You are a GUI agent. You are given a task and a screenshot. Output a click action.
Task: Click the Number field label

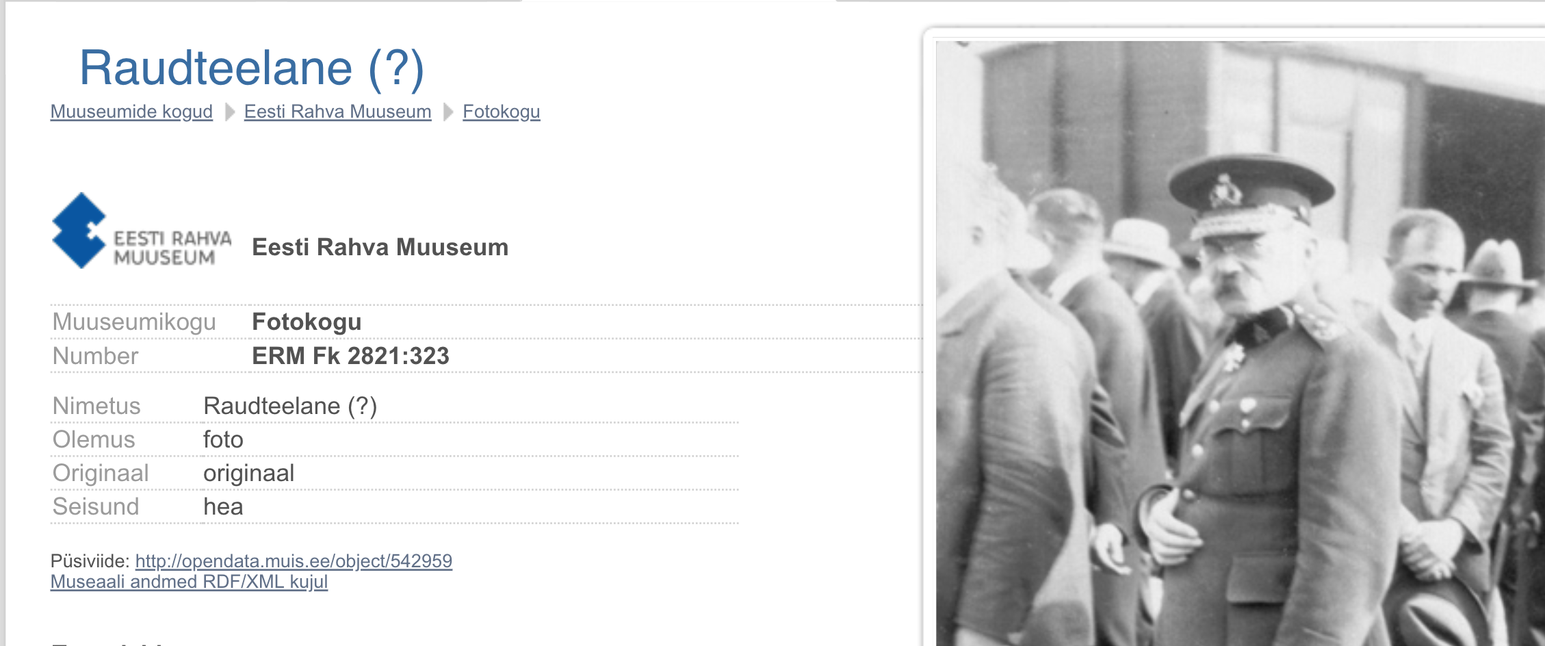[95, 356]
